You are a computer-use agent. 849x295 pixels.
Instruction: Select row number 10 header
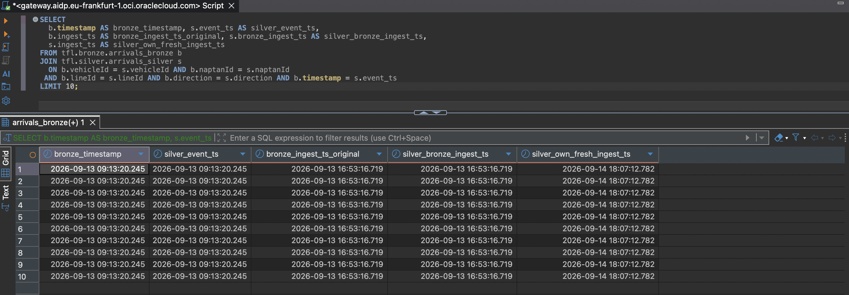pos(27,277)
